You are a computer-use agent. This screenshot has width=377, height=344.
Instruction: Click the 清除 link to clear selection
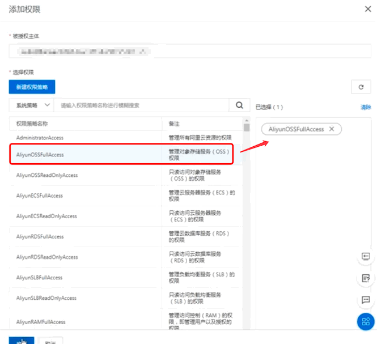point(366,107)
